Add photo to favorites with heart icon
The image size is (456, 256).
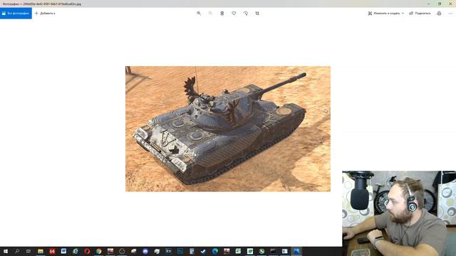(234, 14)
